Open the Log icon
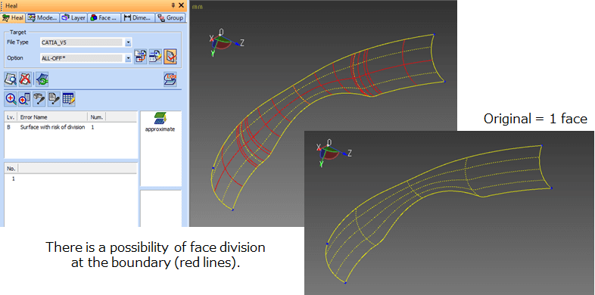 (x=170, y=79)
